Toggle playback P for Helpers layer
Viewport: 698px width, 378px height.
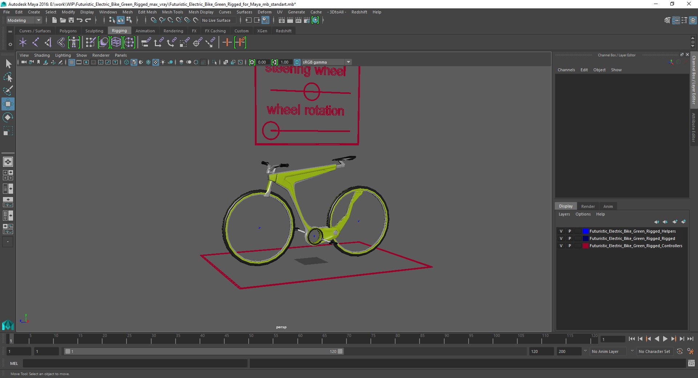click(x=570, y=231)
